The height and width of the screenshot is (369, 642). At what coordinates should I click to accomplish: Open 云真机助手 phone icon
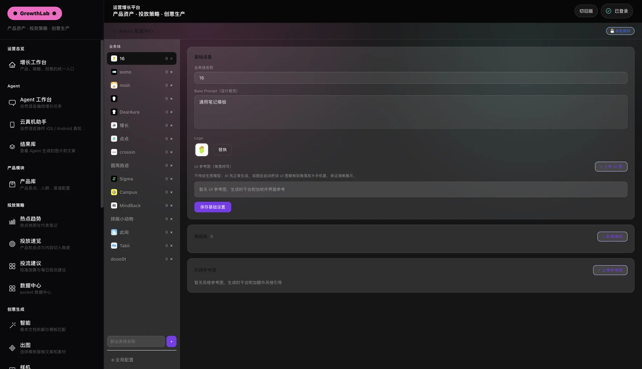point(12,125)
